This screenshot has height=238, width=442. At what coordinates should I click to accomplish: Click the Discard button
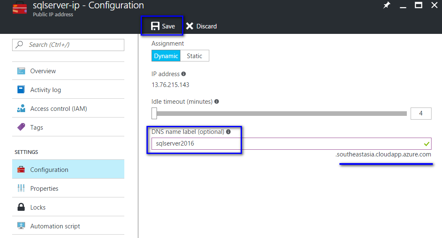coord(201,26)
